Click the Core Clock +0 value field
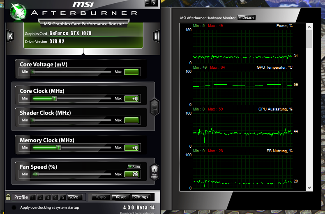 pyautogui.click(x=131, y=99)
